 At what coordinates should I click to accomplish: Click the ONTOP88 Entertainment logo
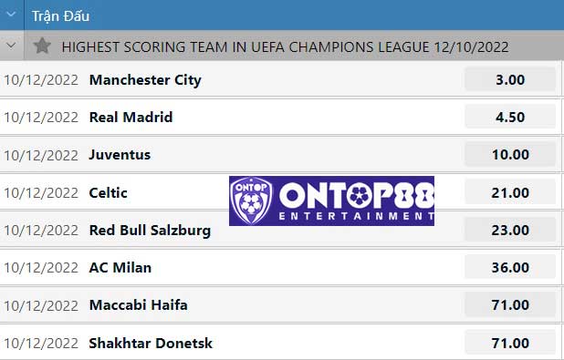(x=331, y=201)
